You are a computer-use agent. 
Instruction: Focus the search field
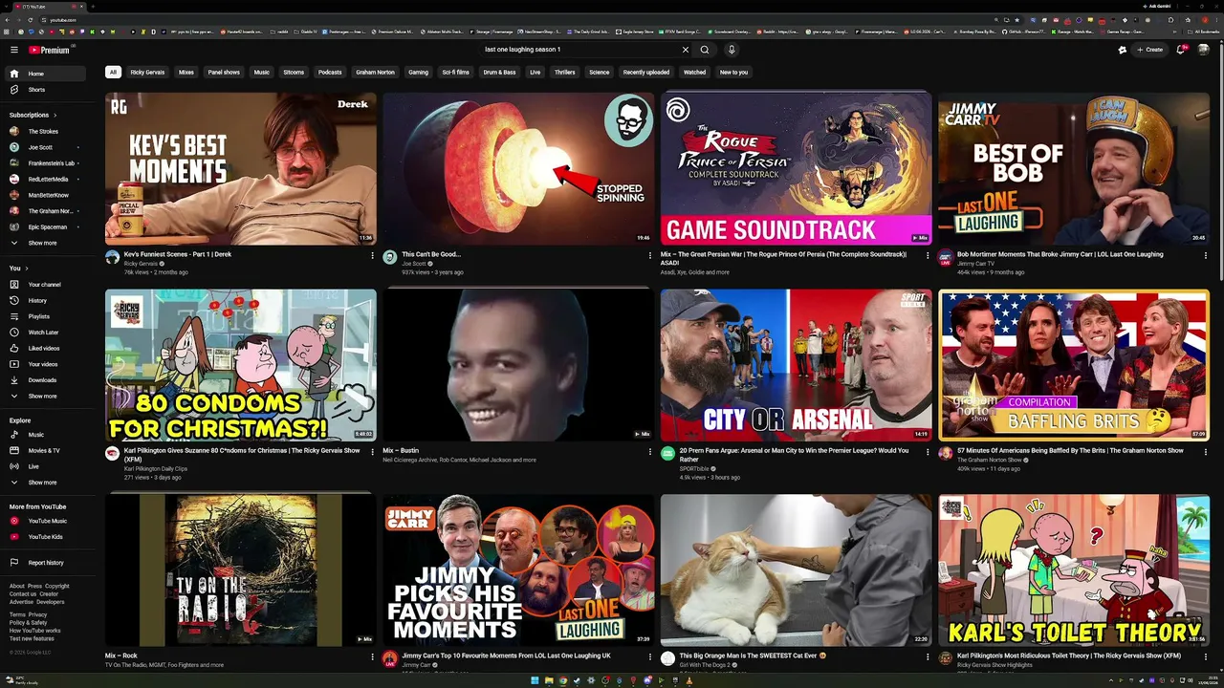pos(581,50)
